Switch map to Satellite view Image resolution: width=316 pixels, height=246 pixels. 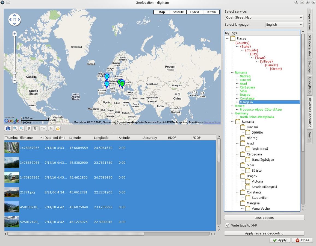coord(178,12)
